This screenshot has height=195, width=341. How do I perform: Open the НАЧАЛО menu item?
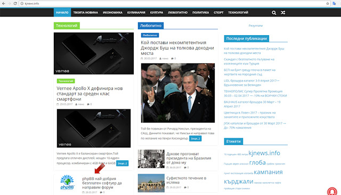click(x=62, y=12)
